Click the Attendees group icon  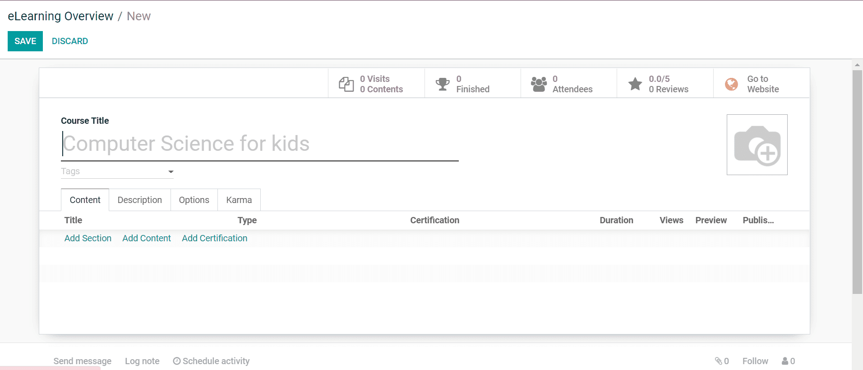(x=539, y=84)
